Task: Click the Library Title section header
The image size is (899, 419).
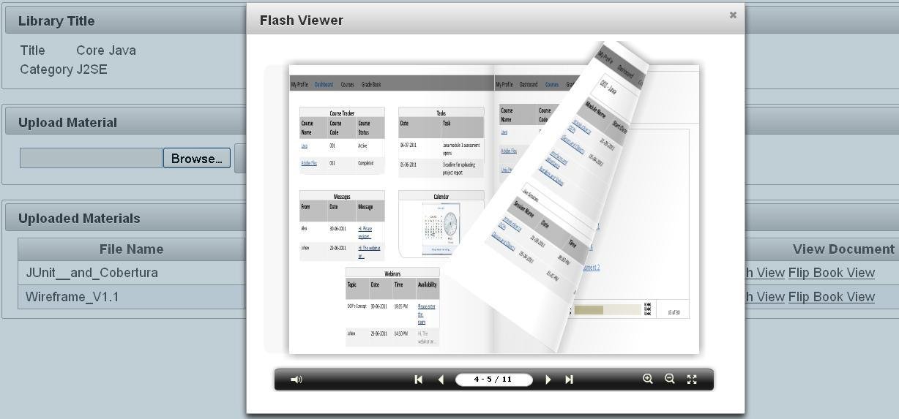Action: 56,21
